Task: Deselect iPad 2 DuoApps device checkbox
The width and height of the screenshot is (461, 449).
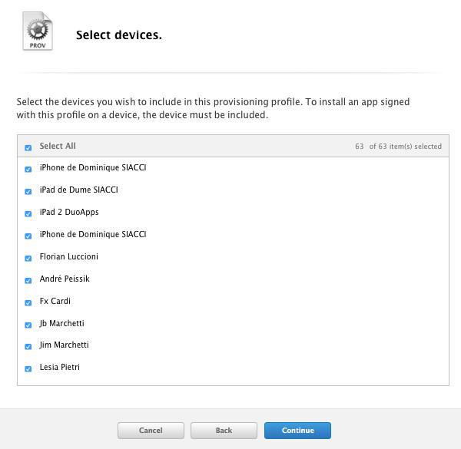Action: 28,213
